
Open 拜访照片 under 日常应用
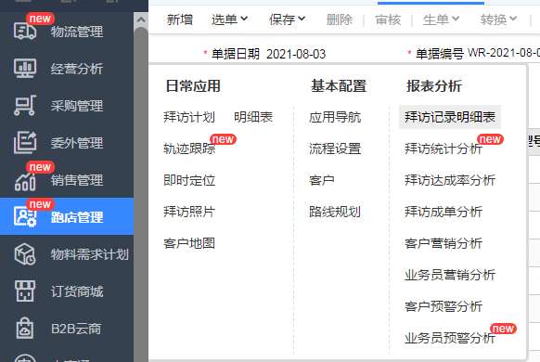click(189, 212)
